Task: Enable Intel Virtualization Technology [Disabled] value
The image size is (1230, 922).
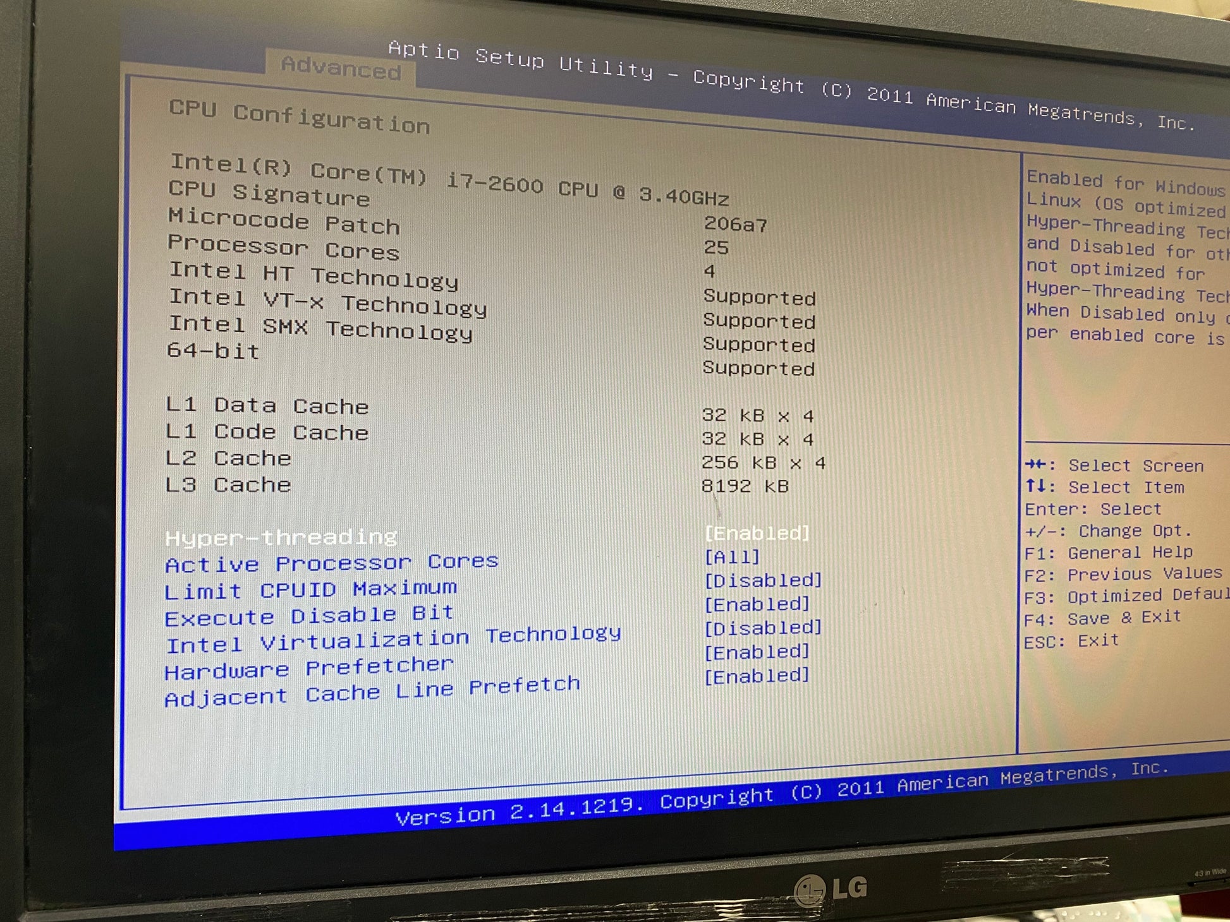Action: point(763,628)
